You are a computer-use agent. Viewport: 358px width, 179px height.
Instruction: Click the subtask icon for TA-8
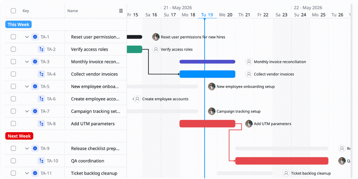coord(41,124)
